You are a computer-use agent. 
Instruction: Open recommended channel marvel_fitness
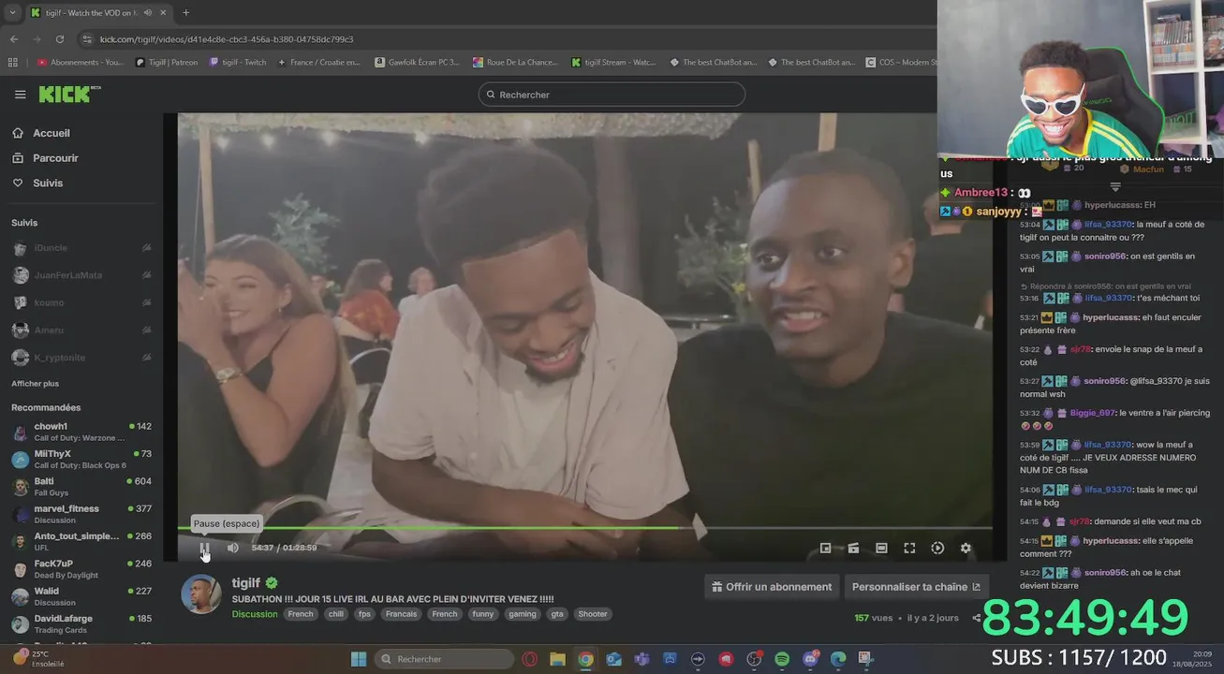81,514
